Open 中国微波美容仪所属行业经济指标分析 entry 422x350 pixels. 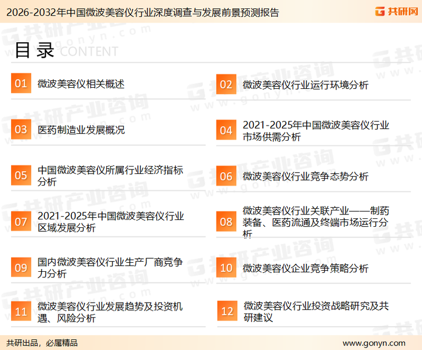click(x=110, y=176)
